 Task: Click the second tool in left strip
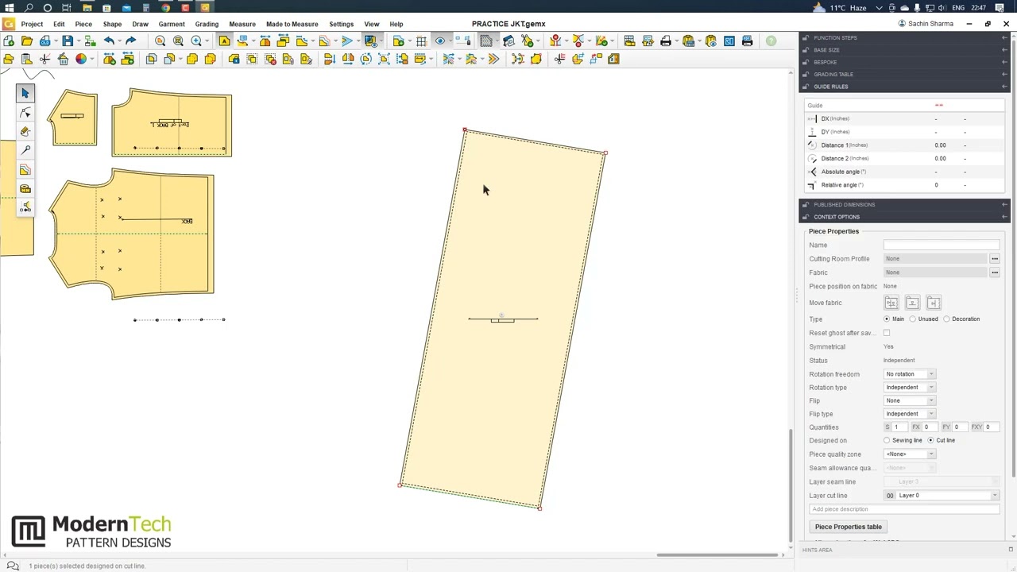coord(25,112)
